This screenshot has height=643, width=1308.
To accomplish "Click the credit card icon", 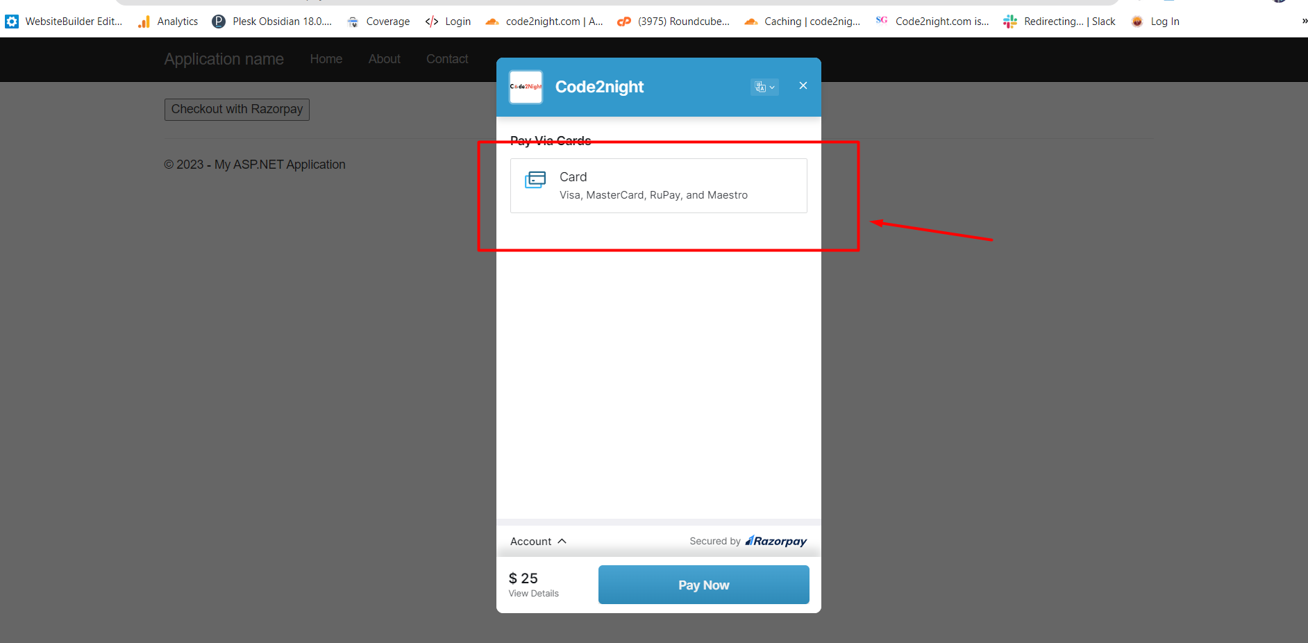I will 535,180.
